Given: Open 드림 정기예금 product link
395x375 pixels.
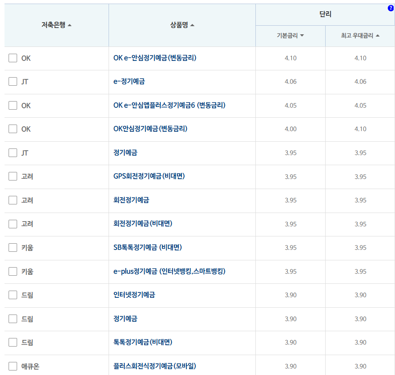Looking at the screenshot, I should pyautogui.click(x=125, y=319).
